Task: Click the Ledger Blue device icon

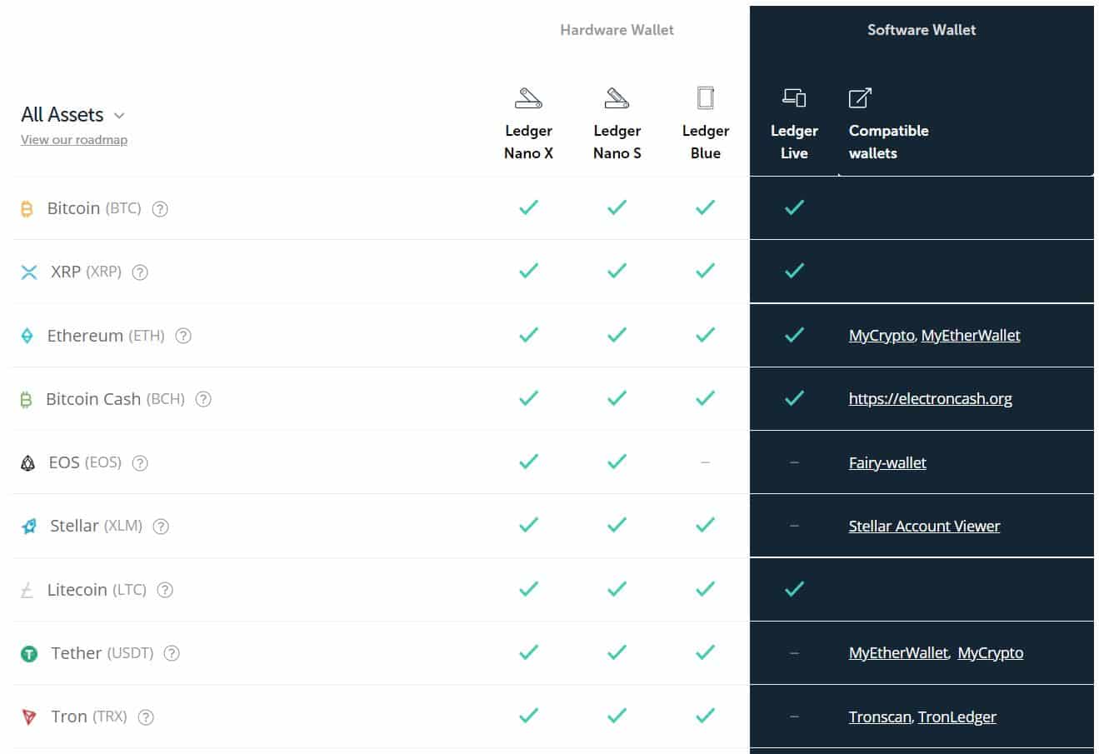Action: (706, 98)
